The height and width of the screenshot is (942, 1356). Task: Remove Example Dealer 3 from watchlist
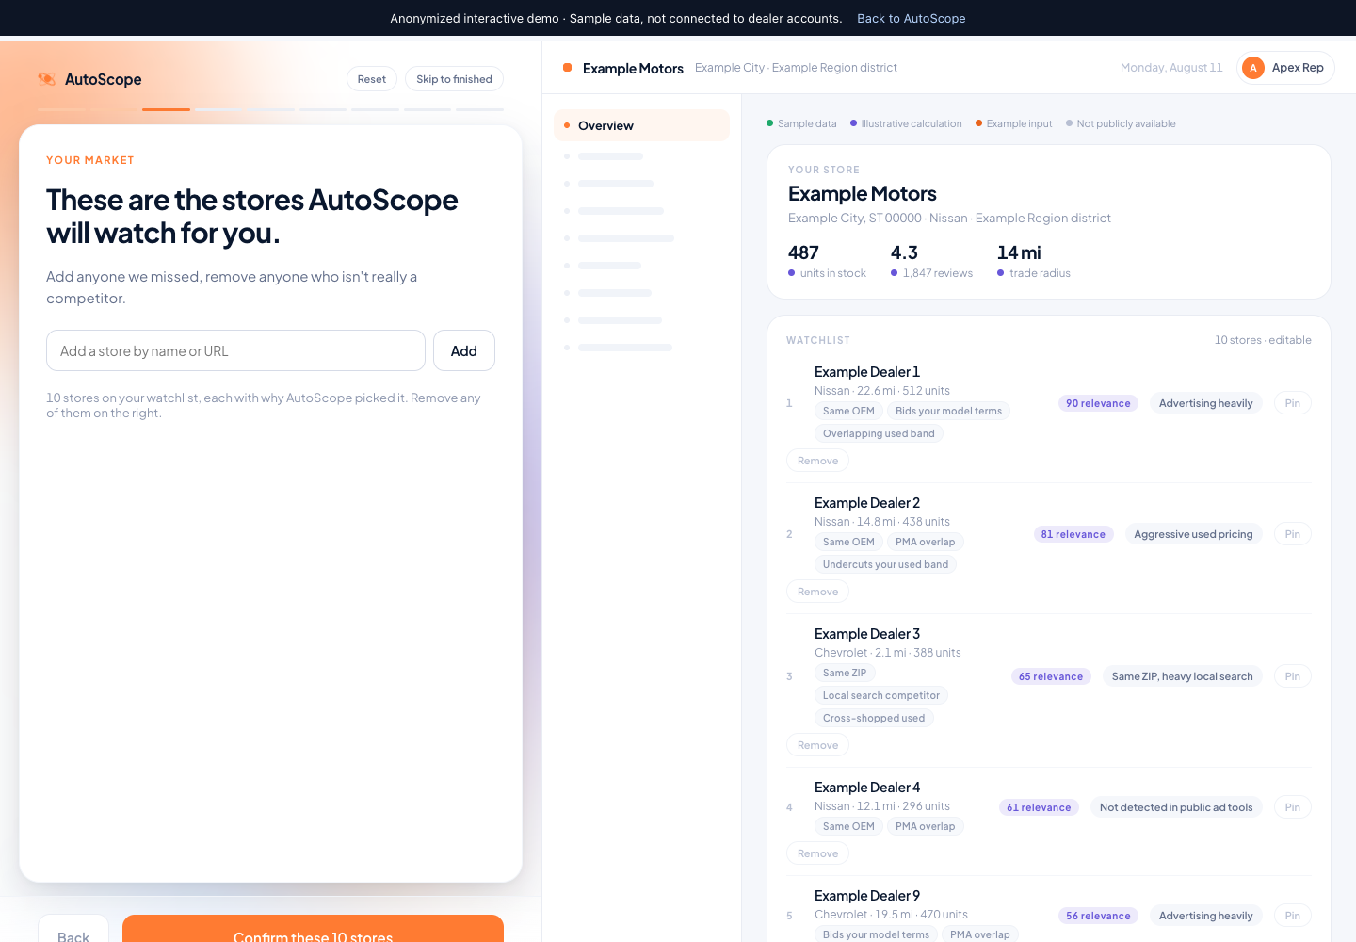tap(817, 745)
